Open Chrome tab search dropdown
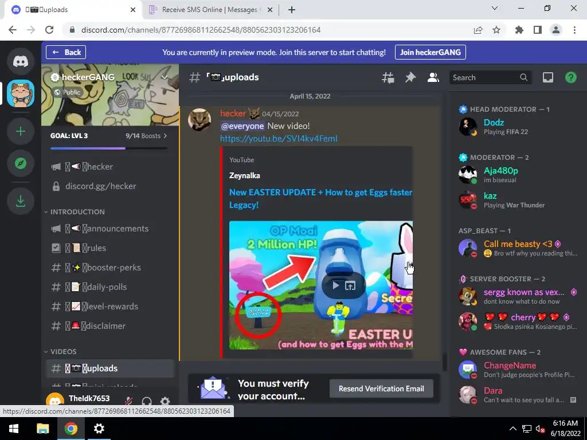This screenshot has height=440, width=587. click(x=495, y=8)
